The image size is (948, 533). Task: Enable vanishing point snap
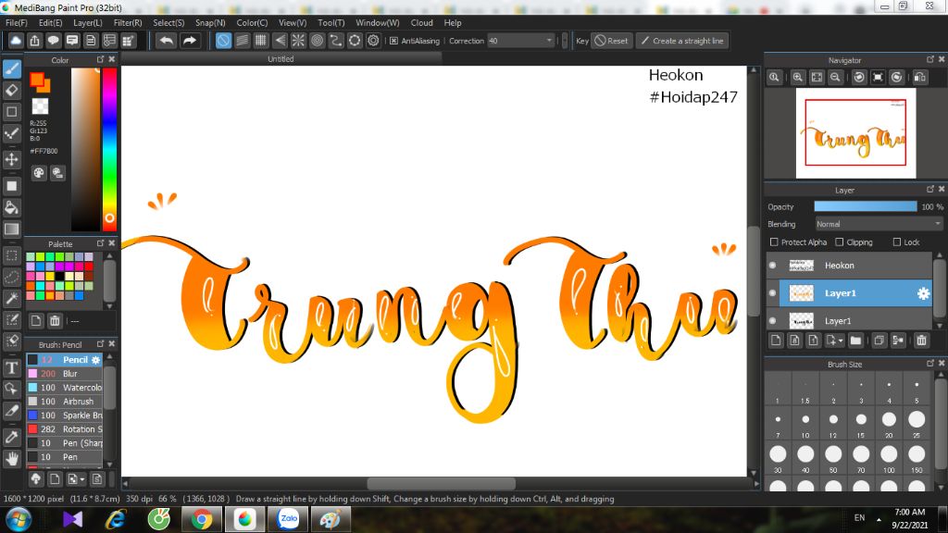(280, 41)
